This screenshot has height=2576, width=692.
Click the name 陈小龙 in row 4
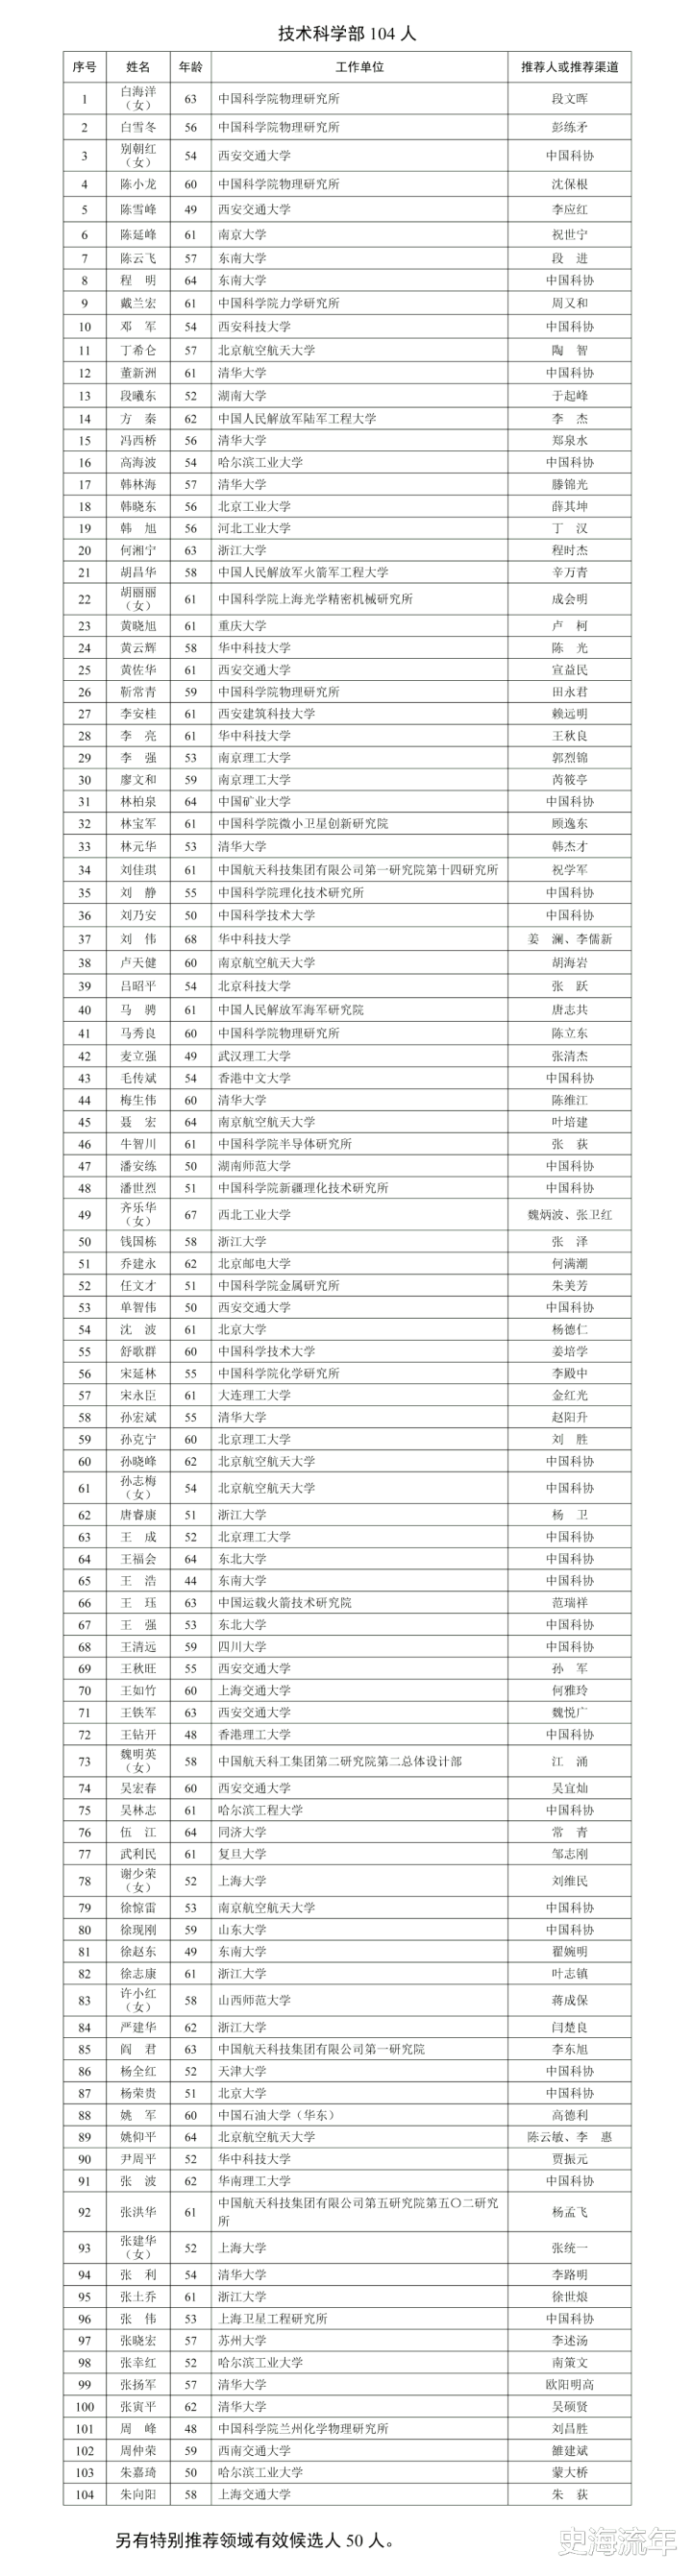pos(138,184)
